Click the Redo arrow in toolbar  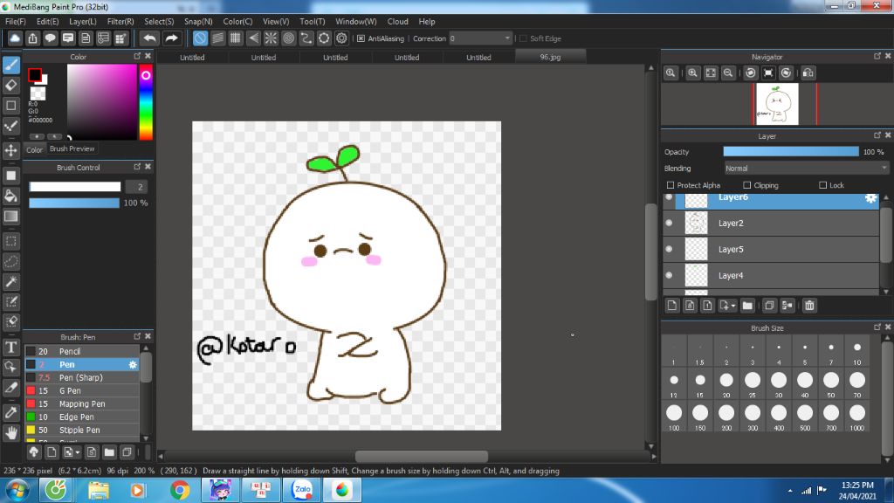(171, 38)
